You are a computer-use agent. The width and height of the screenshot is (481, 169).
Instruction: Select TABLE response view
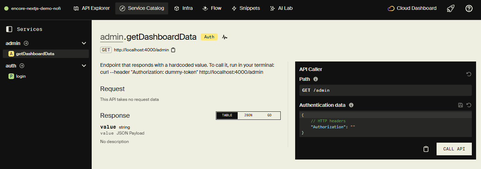tap(227, 115)
